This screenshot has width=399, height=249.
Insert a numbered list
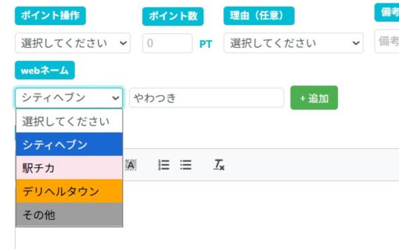[164, 165]
